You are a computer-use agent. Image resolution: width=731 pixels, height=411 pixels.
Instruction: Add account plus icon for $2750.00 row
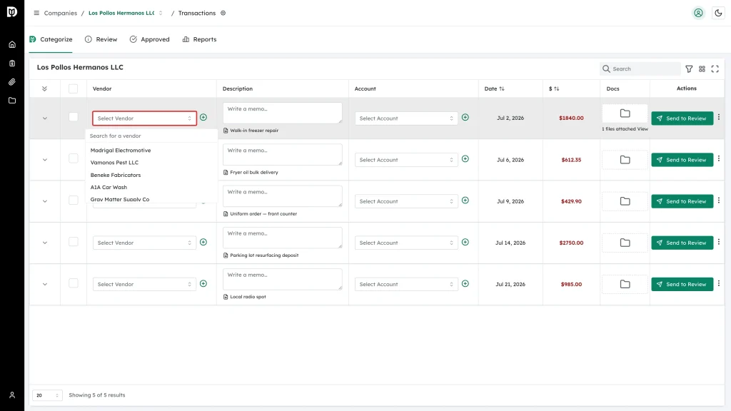tap(465, 243)
